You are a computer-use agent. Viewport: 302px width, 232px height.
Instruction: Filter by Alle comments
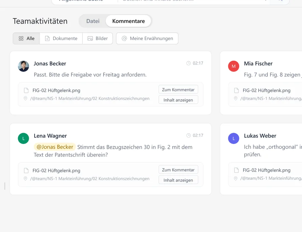pos(26,39)
